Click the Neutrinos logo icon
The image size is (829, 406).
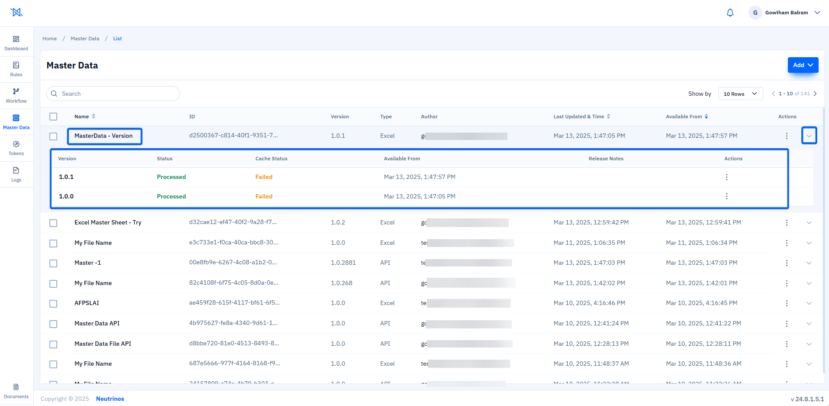[17, 13]
